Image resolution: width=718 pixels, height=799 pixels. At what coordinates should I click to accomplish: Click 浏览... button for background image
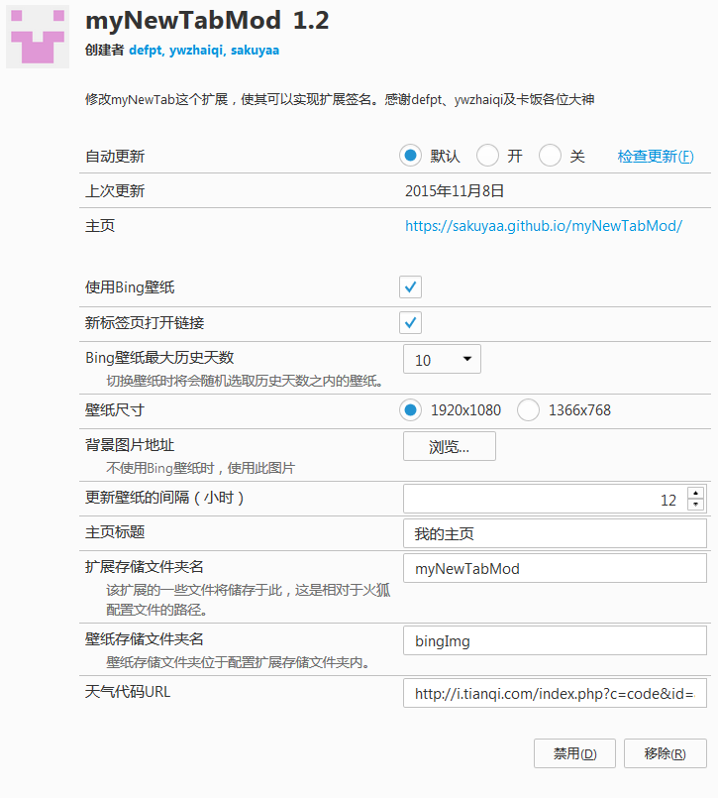tap(450, 446)
